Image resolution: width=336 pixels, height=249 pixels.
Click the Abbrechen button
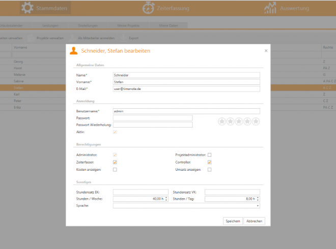(255, 221)
